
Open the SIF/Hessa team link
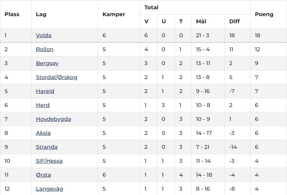click(49, 161)
